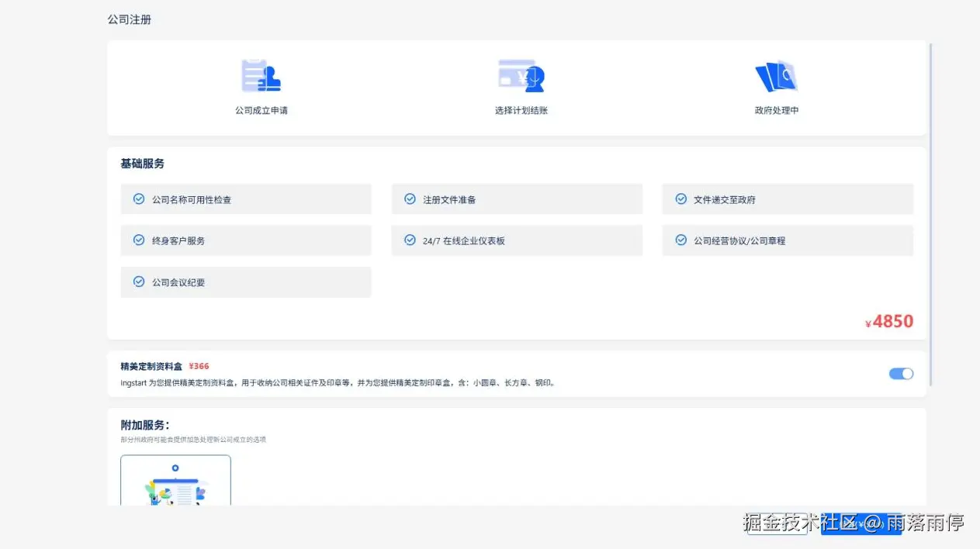
Task: Click check icon beside 文件递交至政府
Action: tap(680, 199)
